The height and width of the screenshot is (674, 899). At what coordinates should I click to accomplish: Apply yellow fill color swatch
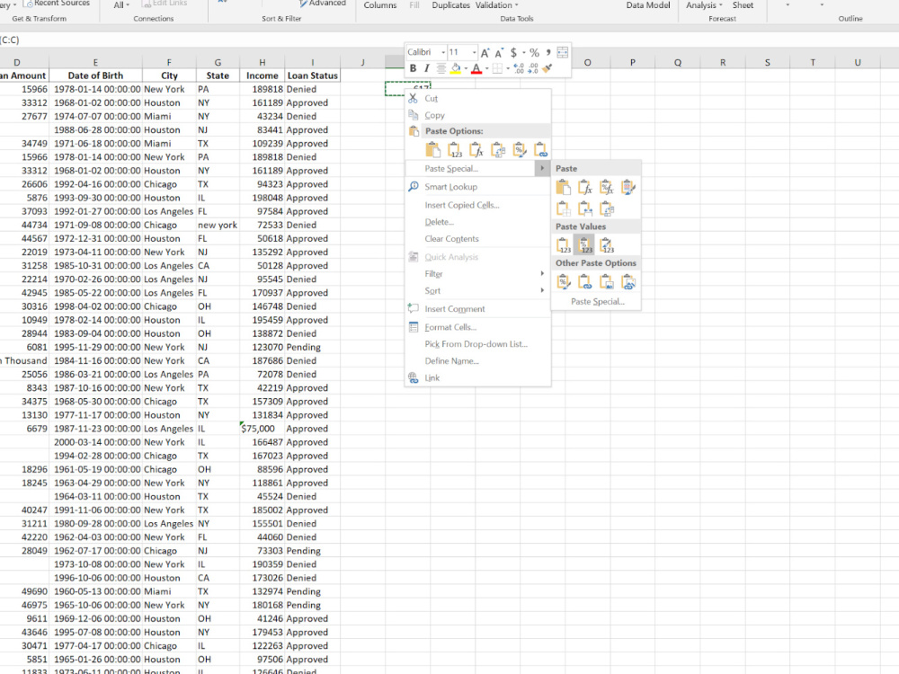coord(455,69)
